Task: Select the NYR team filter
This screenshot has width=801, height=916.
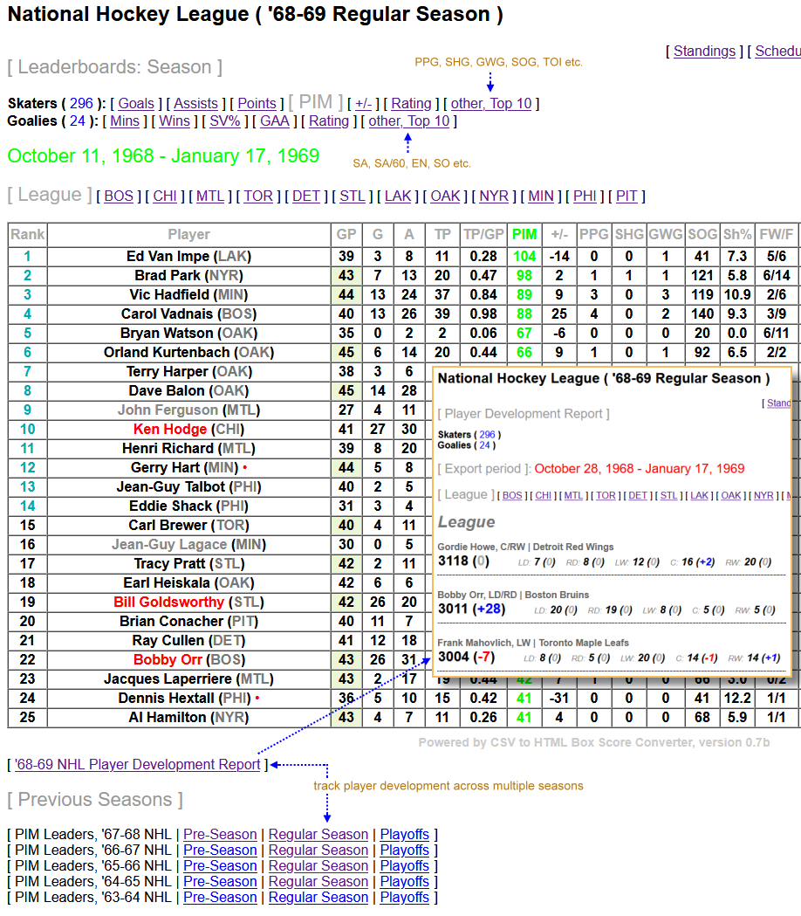Action: tap(494, 196)
